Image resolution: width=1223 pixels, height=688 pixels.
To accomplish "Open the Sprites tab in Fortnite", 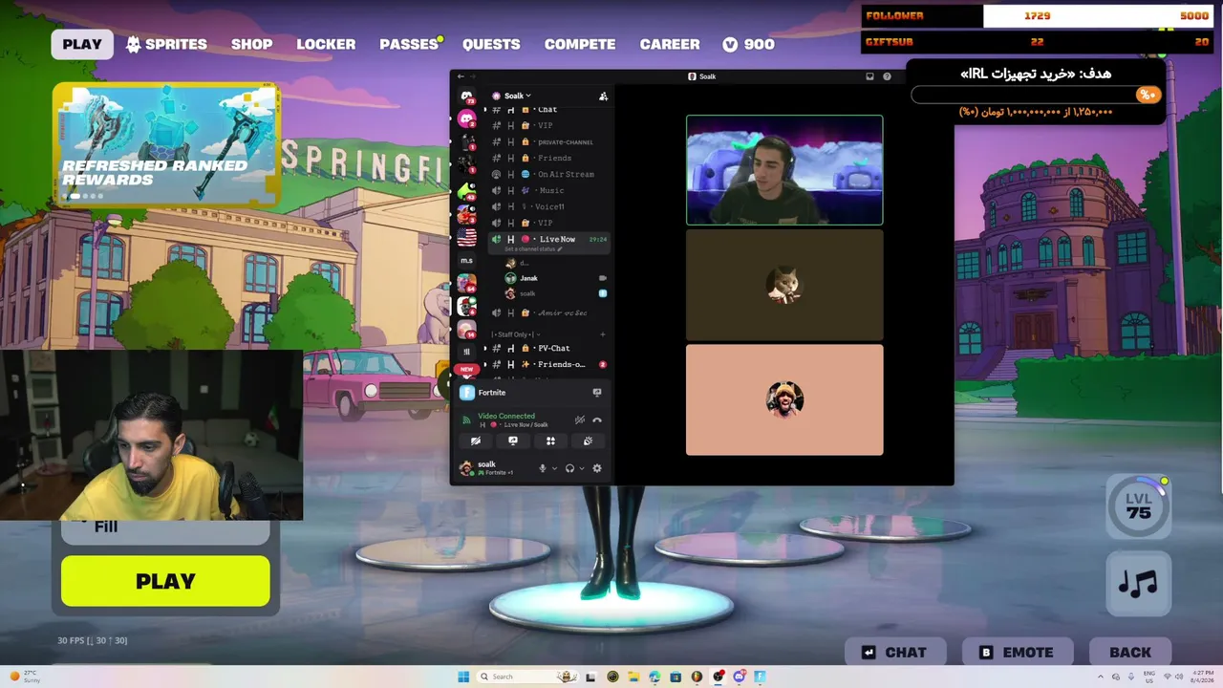I will pyautogui.click(x=166, y=44).
